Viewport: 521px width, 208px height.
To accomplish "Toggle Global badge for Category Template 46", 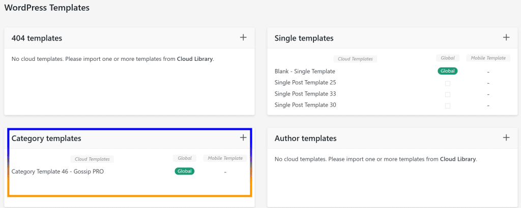I will pos(184,171).
